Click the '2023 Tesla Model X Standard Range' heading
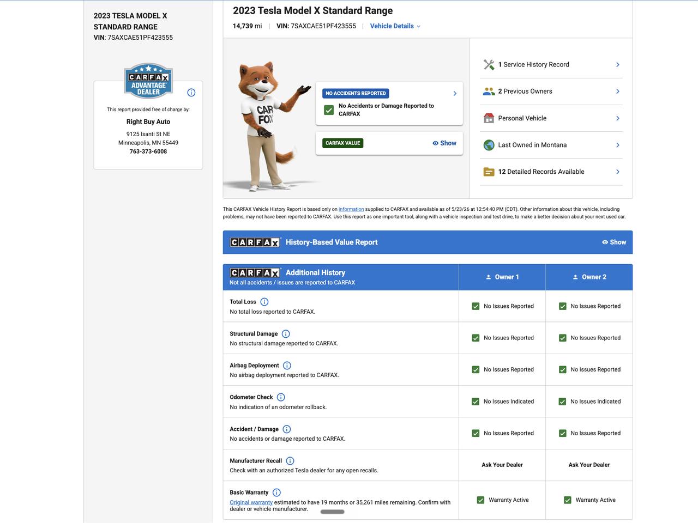 click(x=313, y=10)
